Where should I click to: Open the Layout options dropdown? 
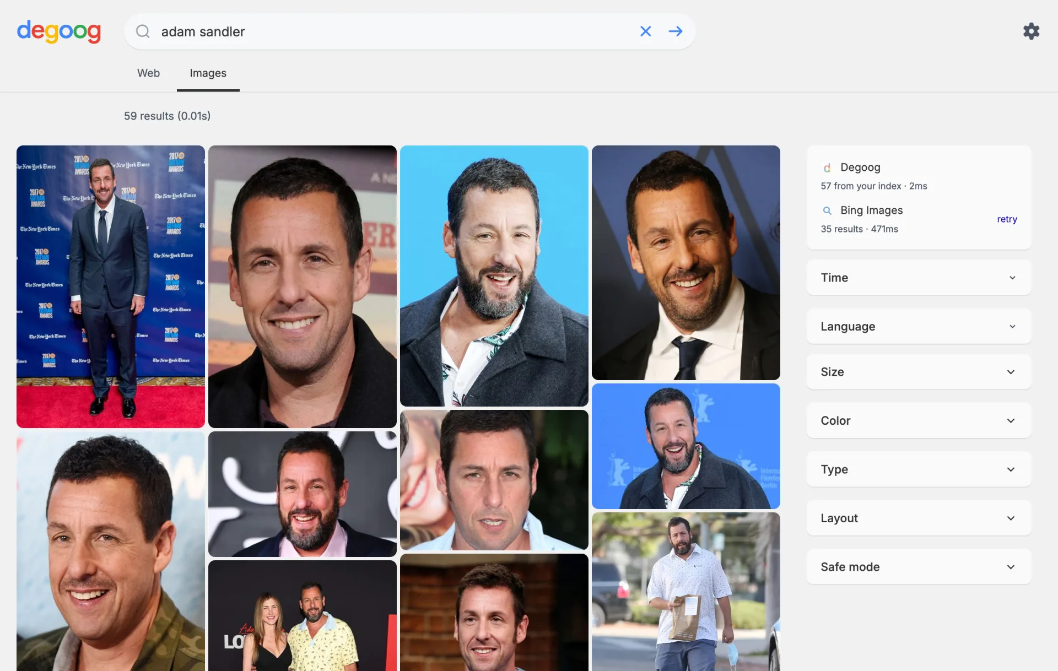919,518
